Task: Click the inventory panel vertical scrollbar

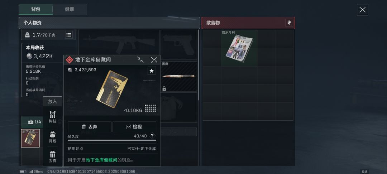Action: coord(199,65)
